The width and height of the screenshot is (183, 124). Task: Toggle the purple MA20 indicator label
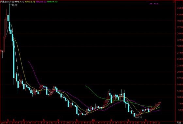41,2
